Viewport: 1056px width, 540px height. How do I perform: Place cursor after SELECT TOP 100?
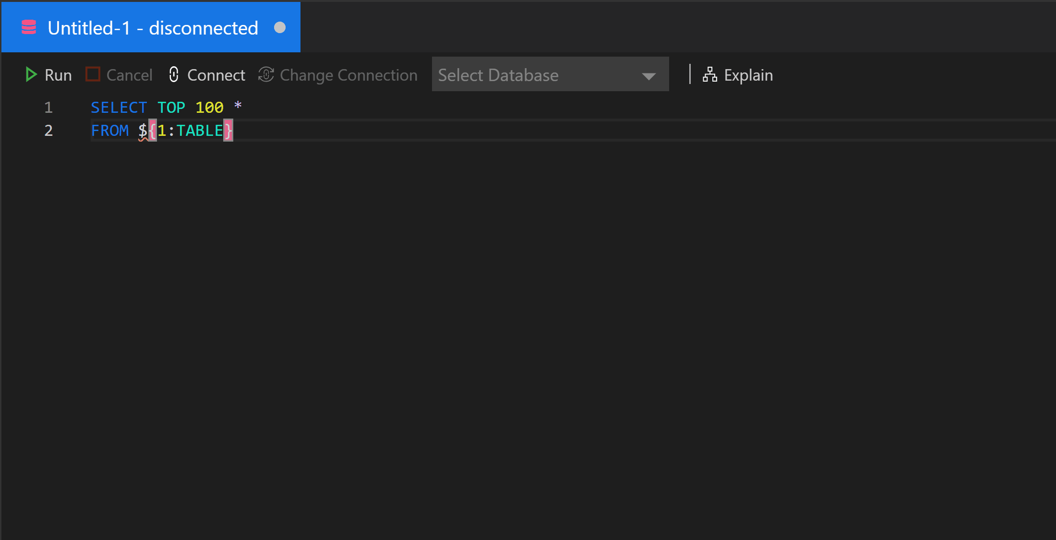[x=225, y=107]
